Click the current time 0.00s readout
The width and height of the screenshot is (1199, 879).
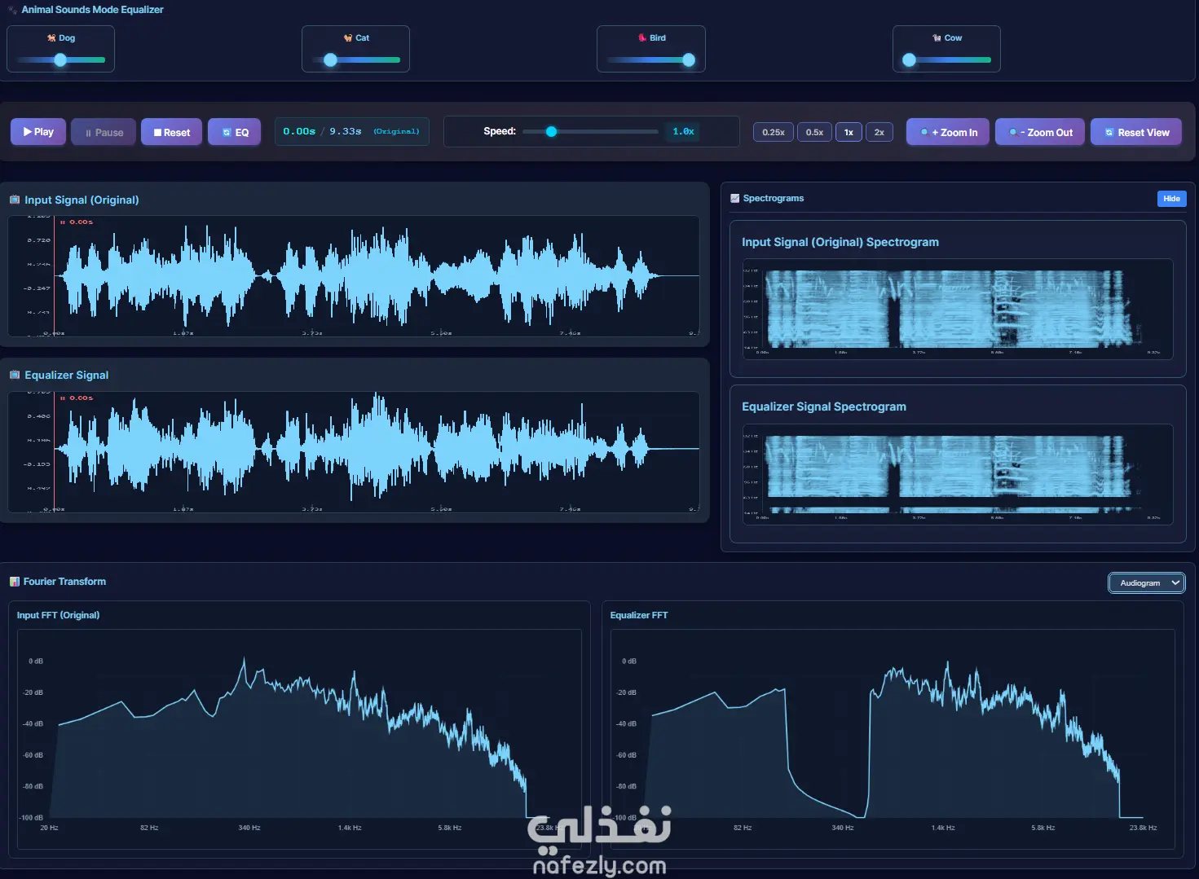coord(299,131)
